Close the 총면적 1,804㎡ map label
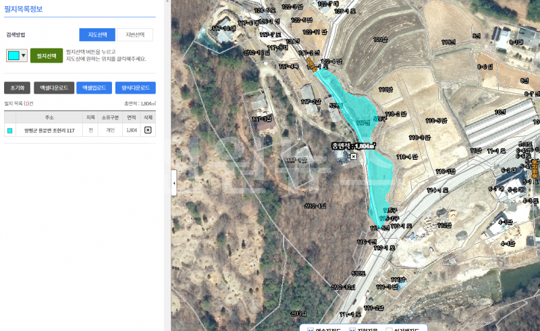This screenshot has height=331, width=540. click(x=353, y=156)
